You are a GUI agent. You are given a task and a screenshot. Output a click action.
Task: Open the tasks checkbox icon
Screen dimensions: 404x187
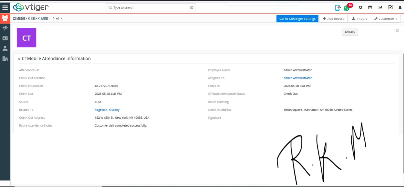pos(390,7)
